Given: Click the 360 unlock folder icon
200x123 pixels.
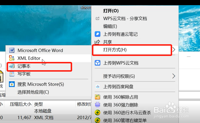Looking at the screenshot, I should pos(98,97).
